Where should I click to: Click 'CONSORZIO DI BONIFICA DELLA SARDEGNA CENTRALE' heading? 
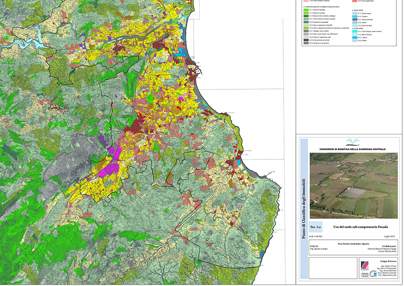tap(352, 149)
